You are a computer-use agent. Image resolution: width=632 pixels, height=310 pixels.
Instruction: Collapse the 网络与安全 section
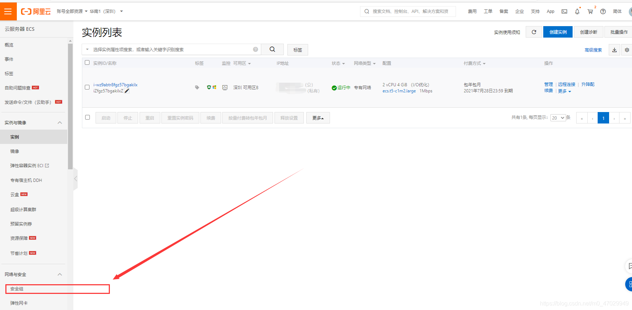coord(60,274)
